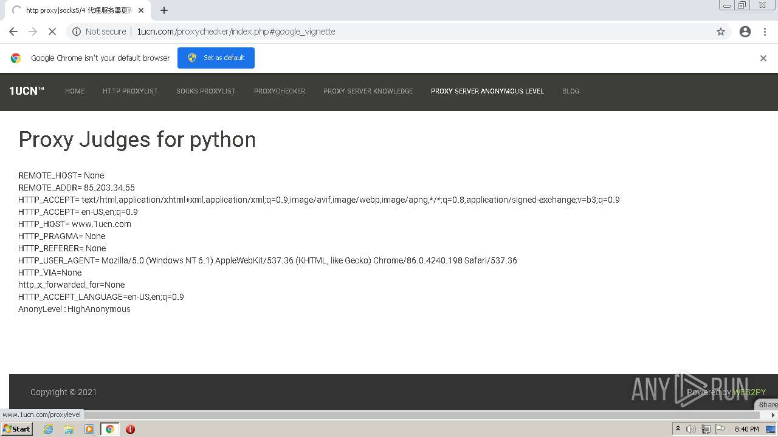
Task: Click the HTTP_HOST= www.1ucn.com line
Action: pyautogui.click(x=75, y=224)
